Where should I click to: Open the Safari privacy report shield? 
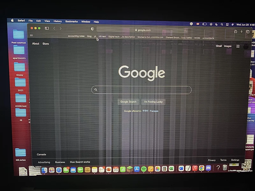pos(92,29)
